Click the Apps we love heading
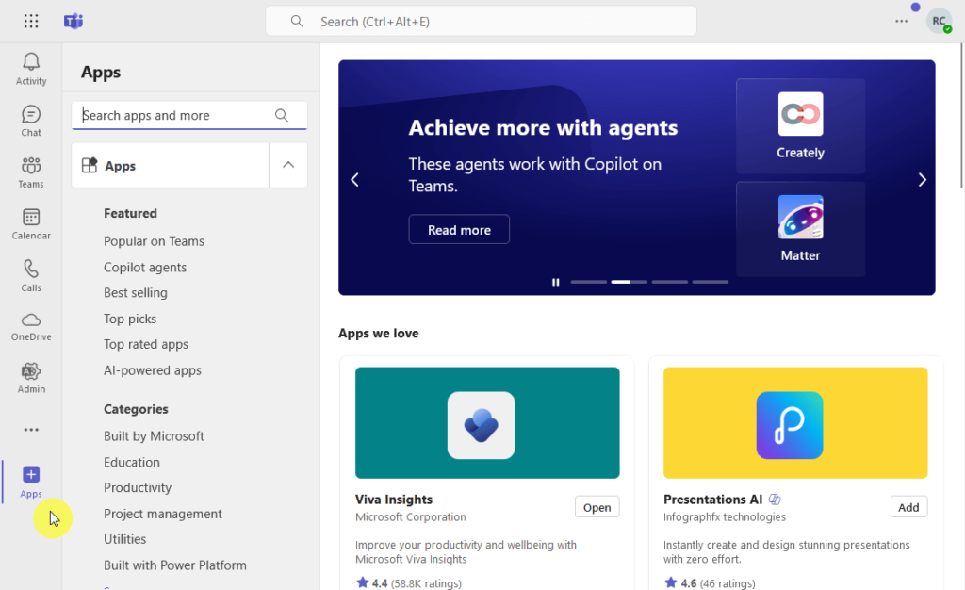The width and height of the screenshot is (965, 590). click(379, 334)
